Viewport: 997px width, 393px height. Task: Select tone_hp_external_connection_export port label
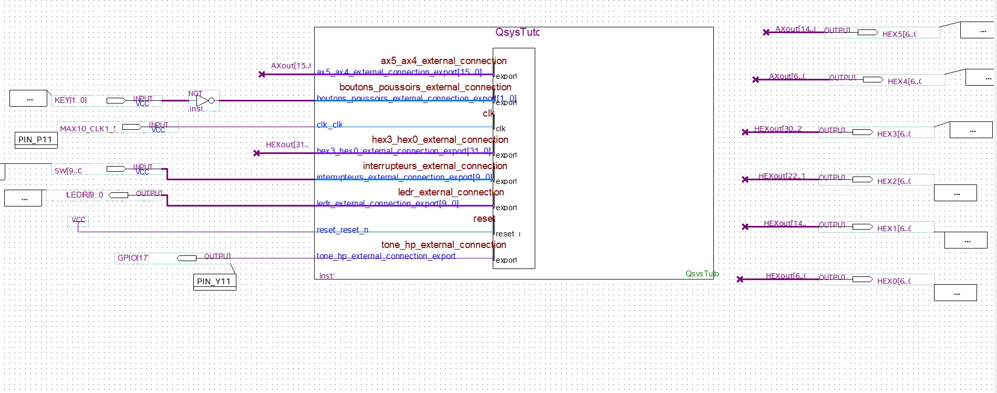[x=386, y=256]
